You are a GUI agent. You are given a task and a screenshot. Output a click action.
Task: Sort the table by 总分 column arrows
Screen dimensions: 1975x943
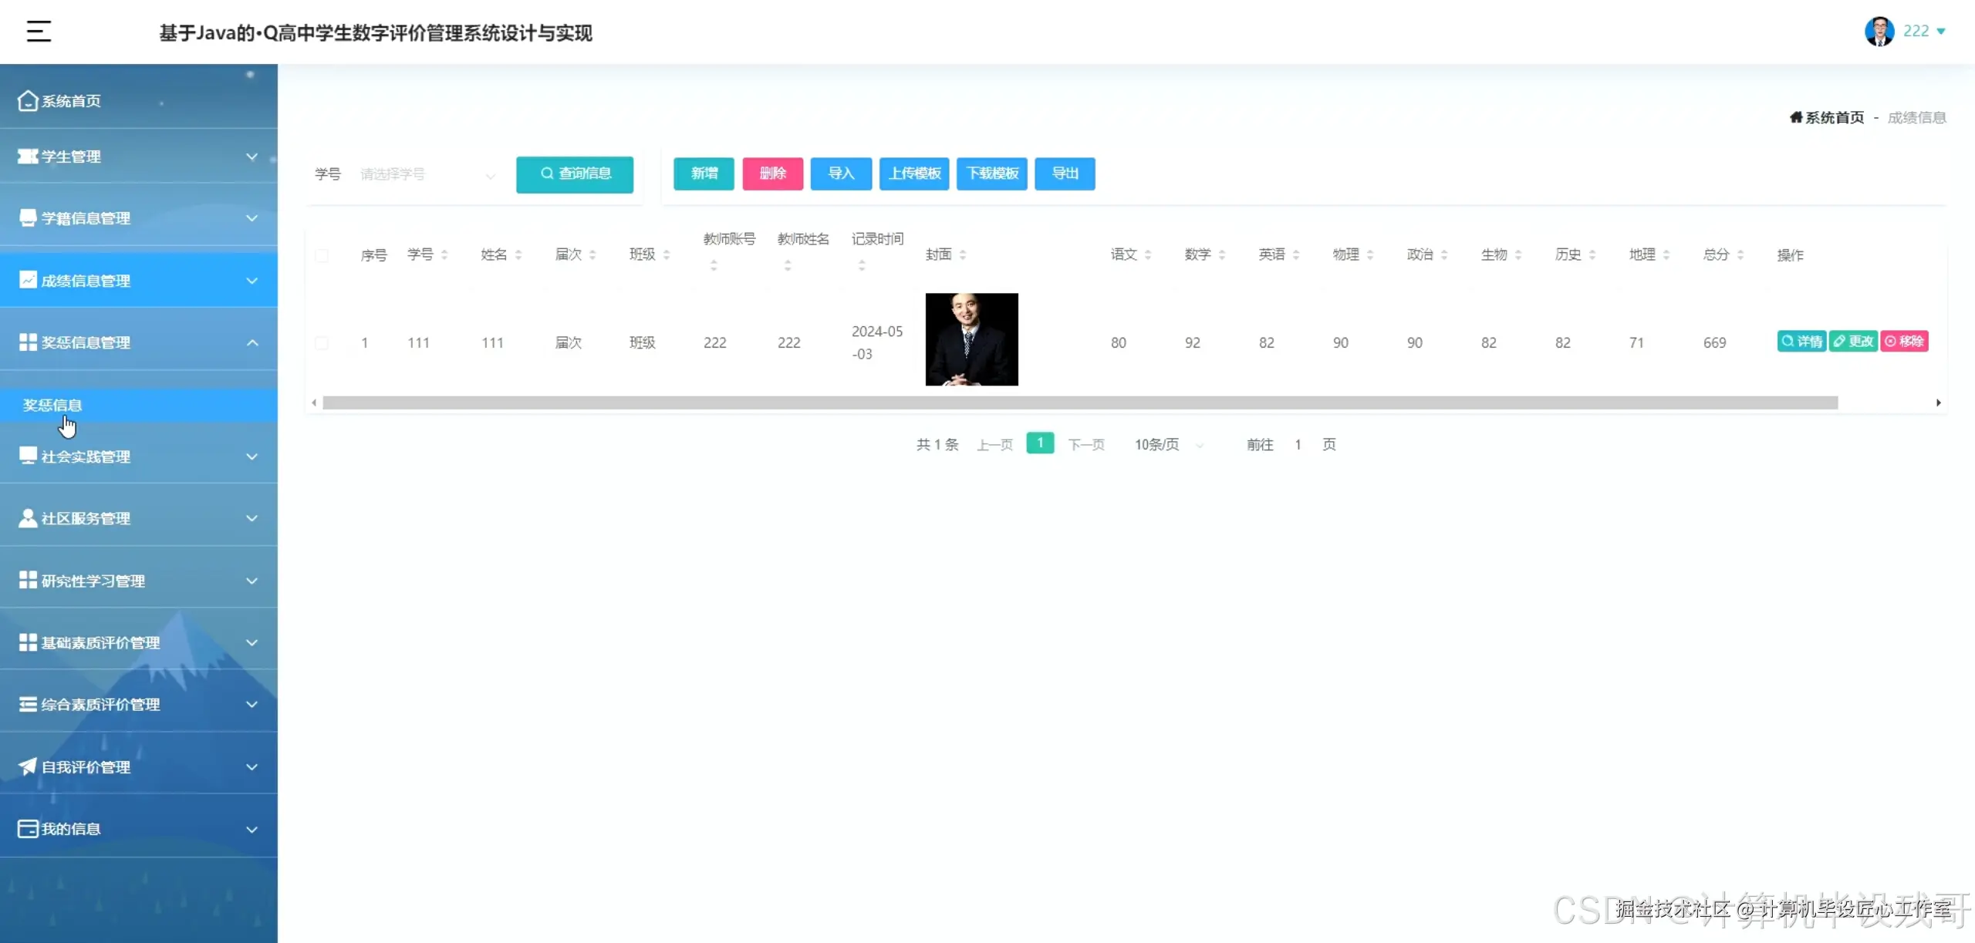1740,255
